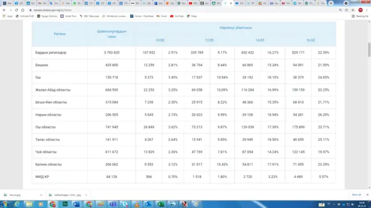Click the 12:00 time column header

click(x=209, y=40)
